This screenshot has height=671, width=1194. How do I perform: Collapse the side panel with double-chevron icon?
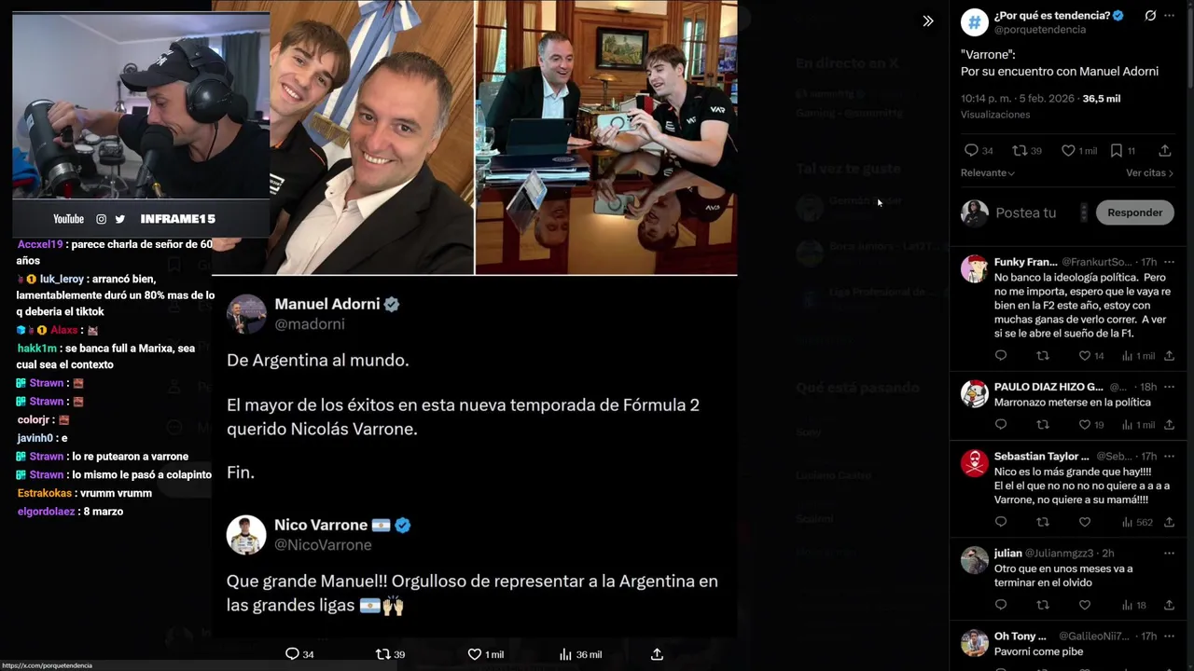tap(928, 21)
